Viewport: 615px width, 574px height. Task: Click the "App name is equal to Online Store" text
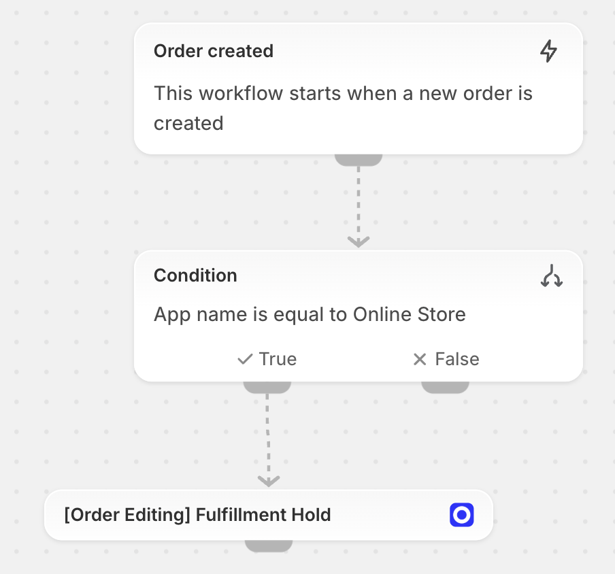point(310,315)
